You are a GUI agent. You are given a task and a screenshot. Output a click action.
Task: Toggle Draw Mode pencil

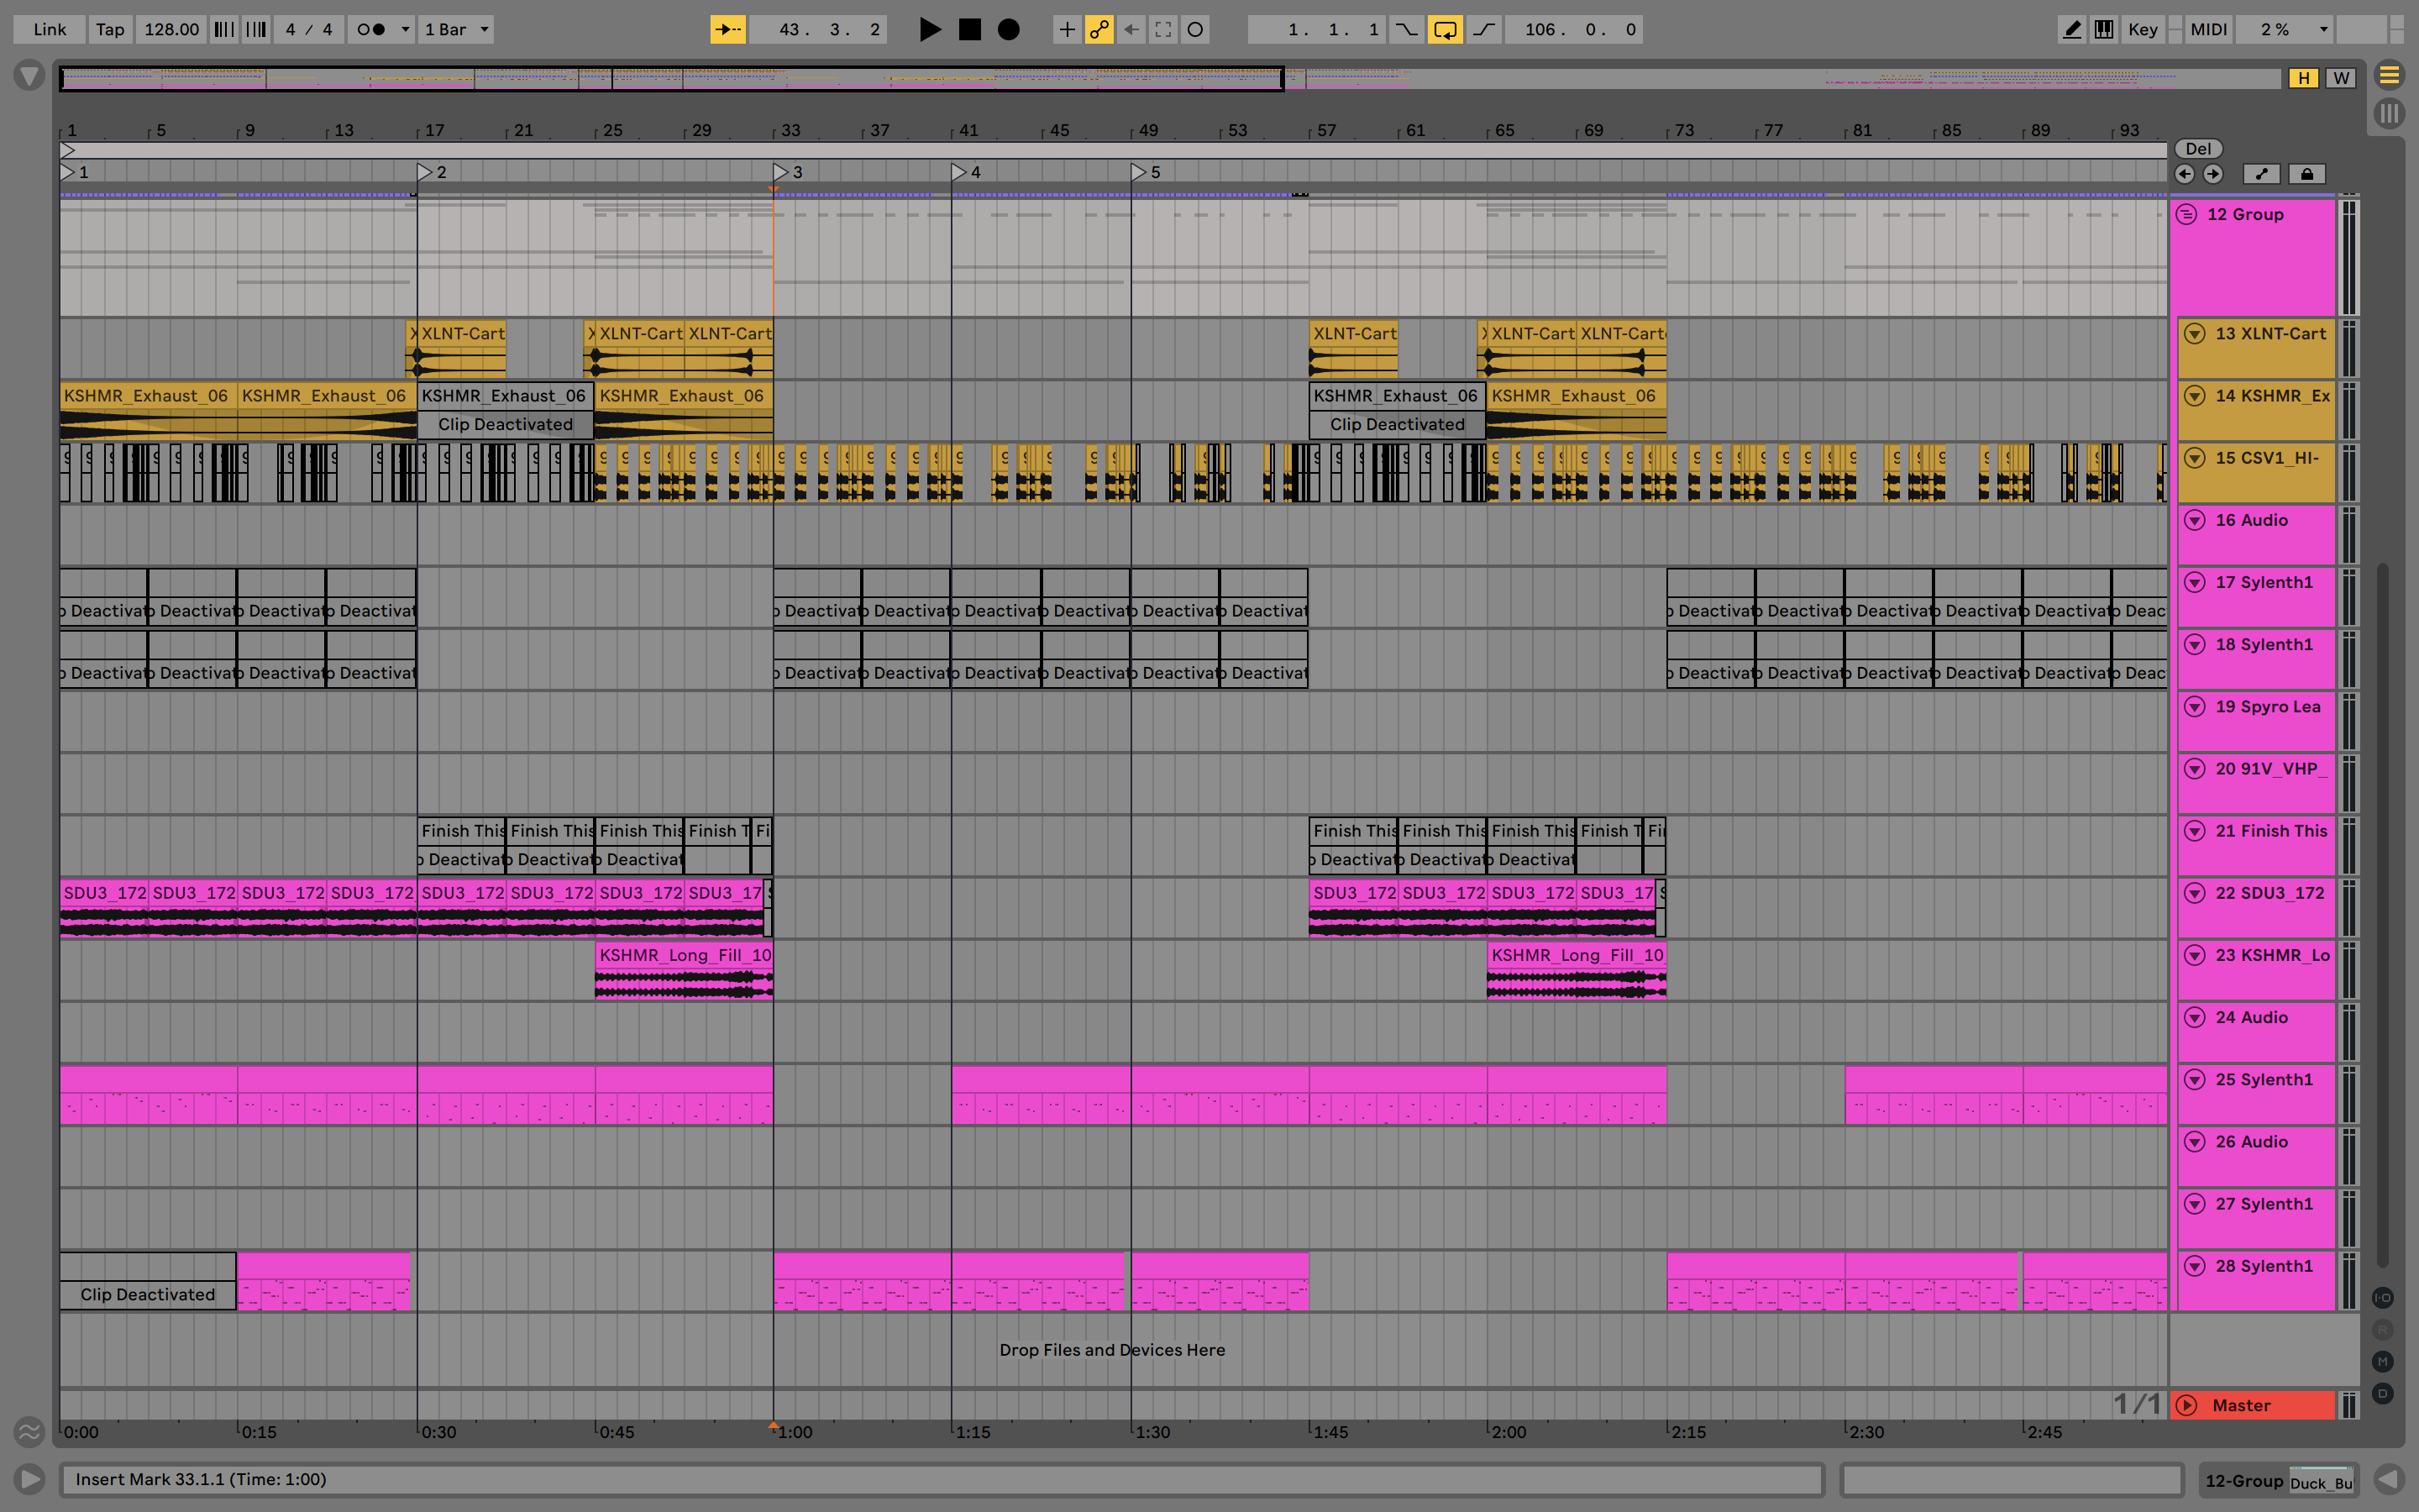(2071, 29)
